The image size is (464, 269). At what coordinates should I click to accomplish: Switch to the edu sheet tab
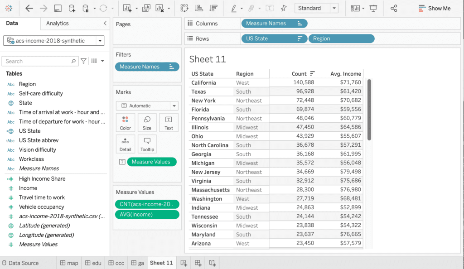click(93, 263)
